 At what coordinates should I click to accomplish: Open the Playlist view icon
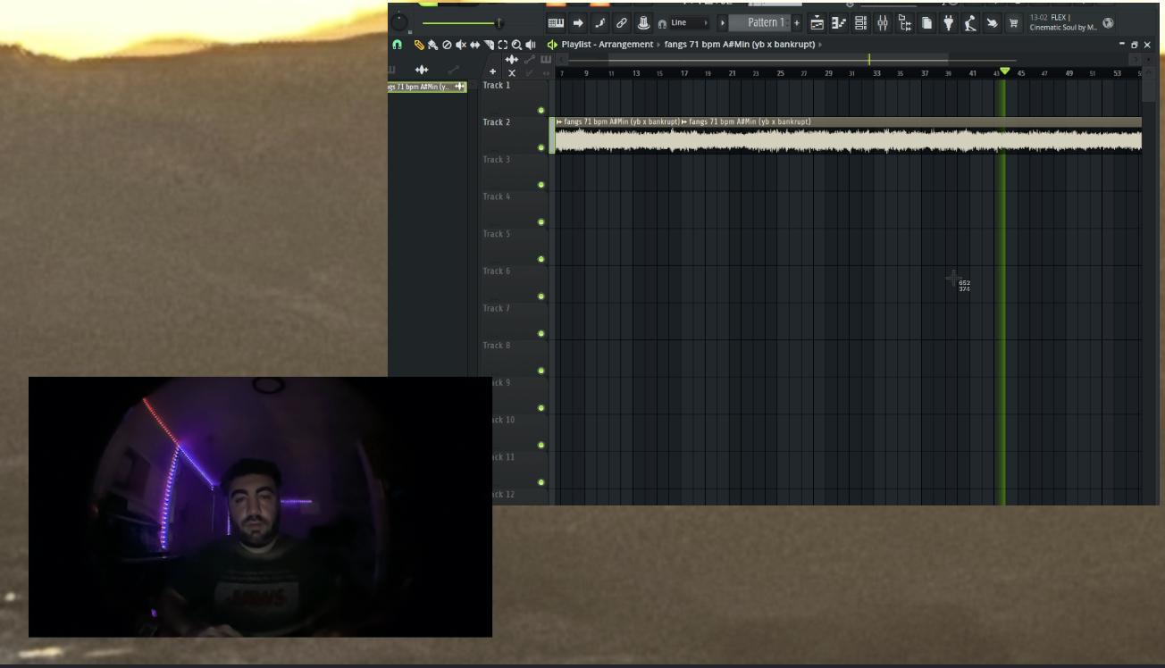[817, 23]
